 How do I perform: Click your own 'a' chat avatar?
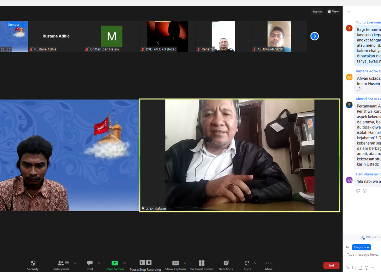[349, 28]
